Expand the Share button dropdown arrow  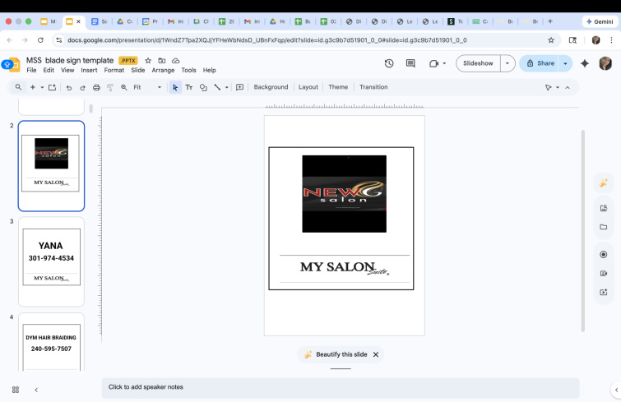[565, 63]
